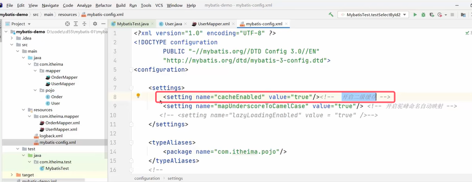Screen dimensions: 472x182
Task: Collapse the main folder in the tree
Action: coord(18,51)
